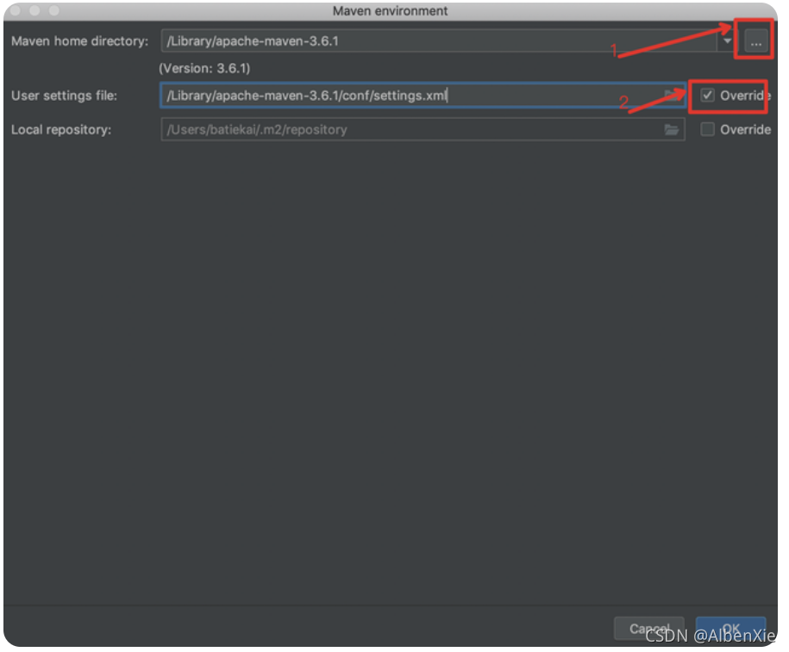
Task: Uncheck User settings file Override checkbox
Action: 707,95
